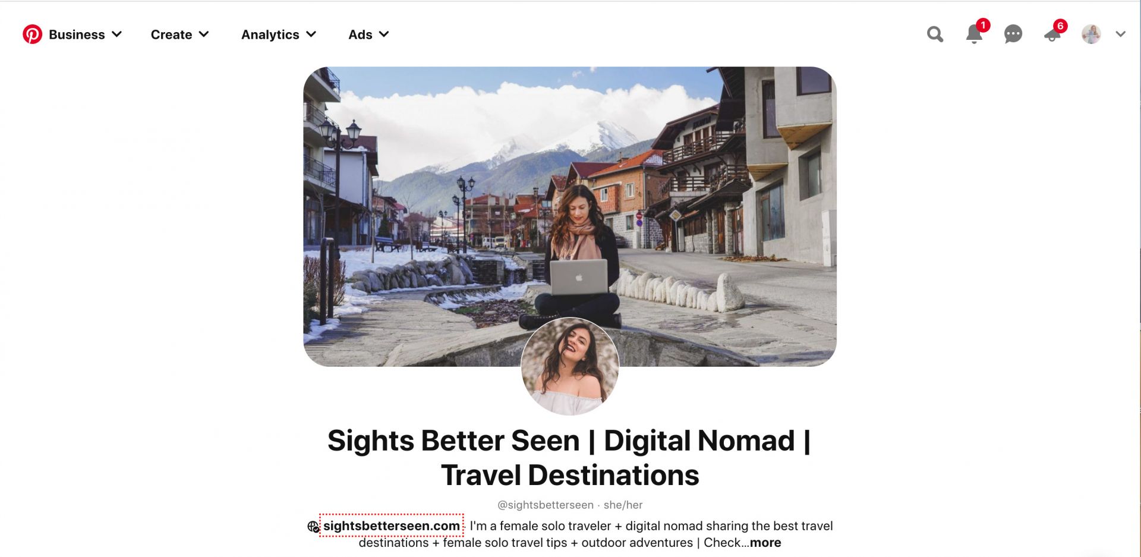Screen dimensions: 1141x557
Task: Expand the Create menu
Action: [x=180, y=34]
